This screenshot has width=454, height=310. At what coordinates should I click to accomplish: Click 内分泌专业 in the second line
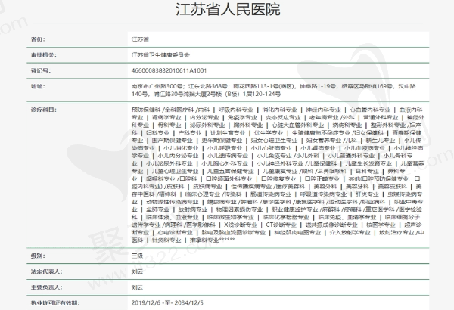(x=204, y=117)
